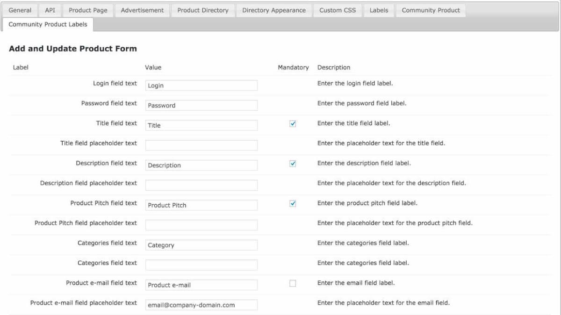The image size is (561, 315).
Task: Go to the Product Page tab
Action: [x=88, y=10]
